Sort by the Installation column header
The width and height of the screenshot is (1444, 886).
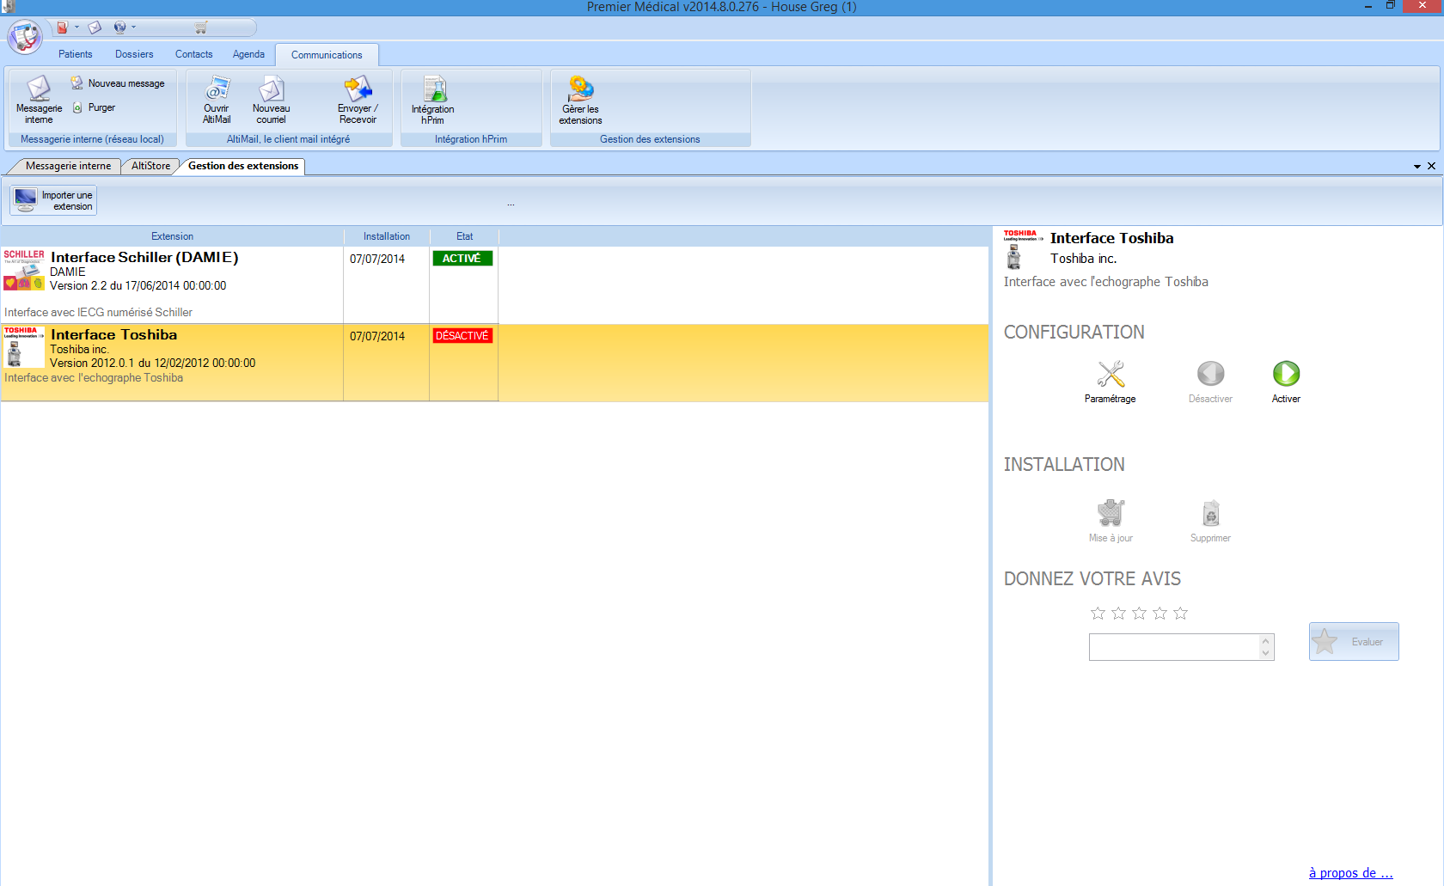pyautogui.click(x=387, y=236)
